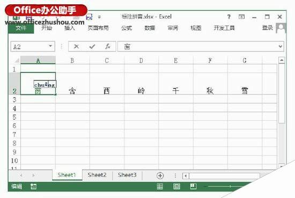Select column A header
This screenshot has height=198, width=295.
38,61
